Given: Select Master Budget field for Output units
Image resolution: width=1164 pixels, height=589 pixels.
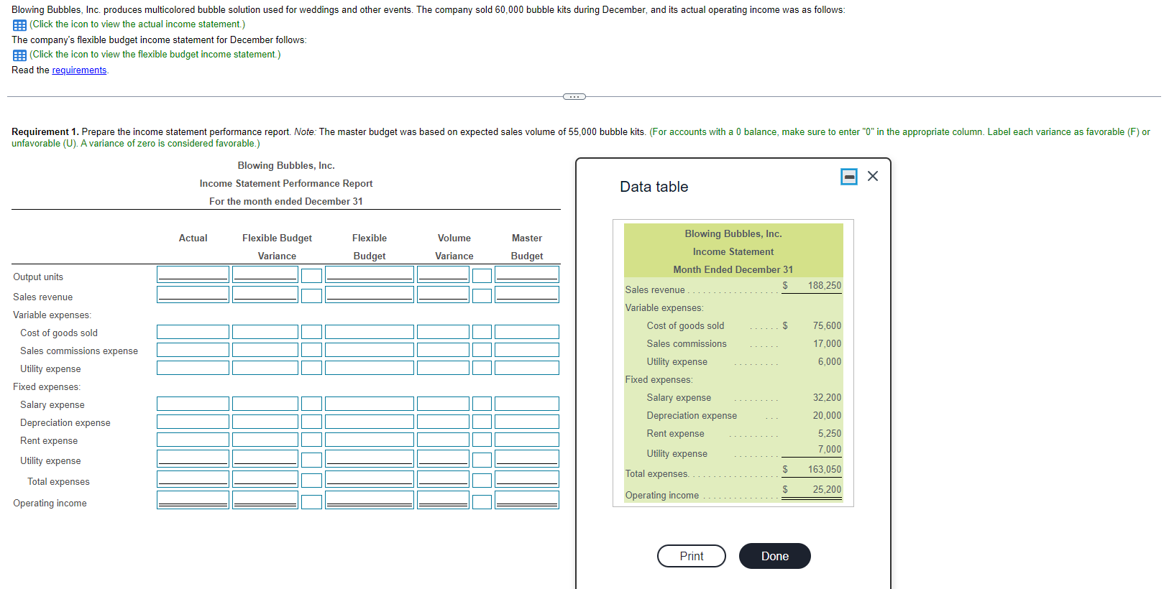Looking at the screenshot, I should (527, 274).
